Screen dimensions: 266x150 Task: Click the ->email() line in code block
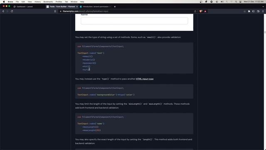(87, 56)
